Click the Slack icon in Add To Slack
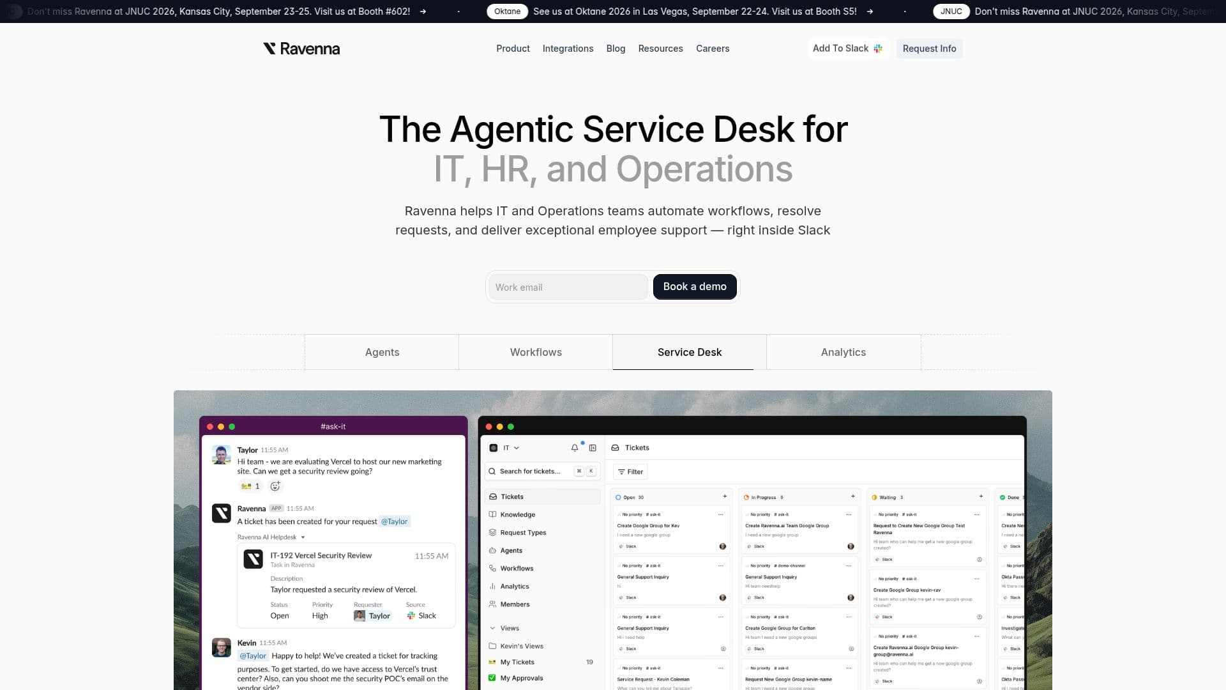The image size is (1226, 690). 878,49
